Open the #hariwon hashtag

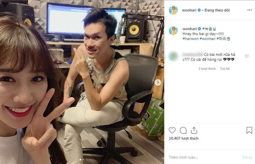191,39
